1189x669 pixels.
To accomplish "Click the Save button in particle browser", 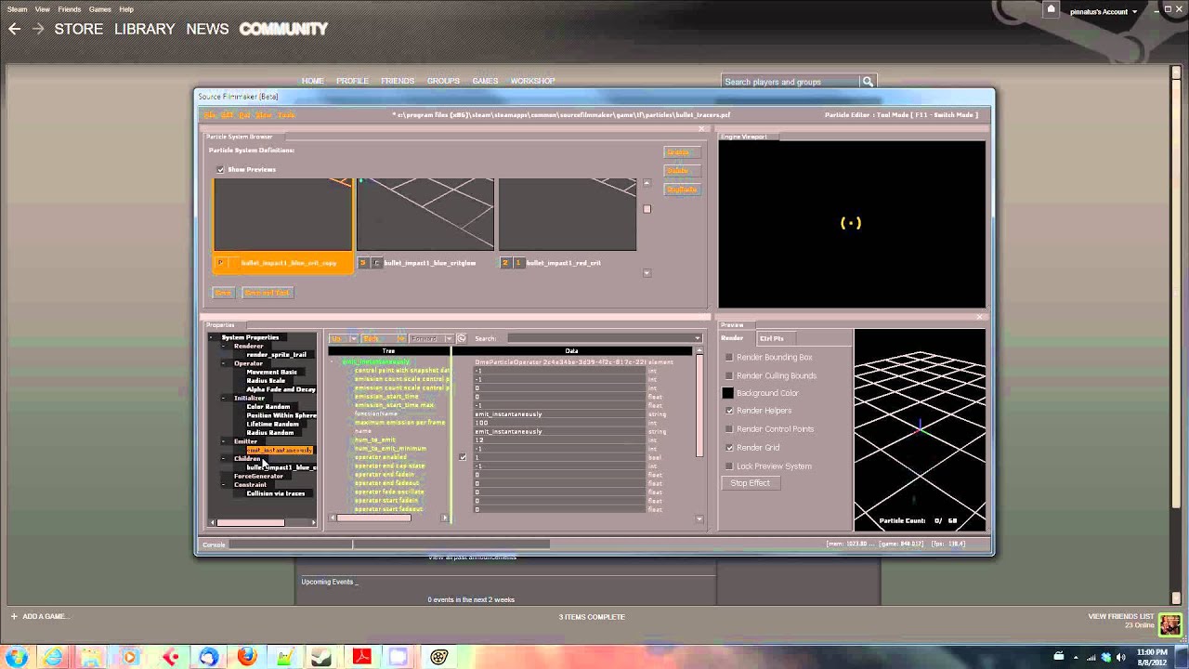I will [x=223, y=293].
